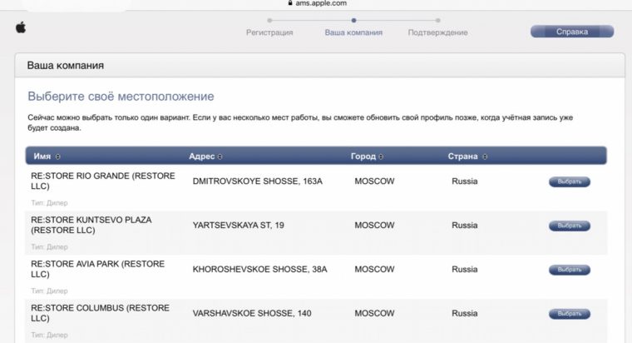Click sort arrows icon beside Адрес
Screen dimensions: 632x343
point(220,157)
